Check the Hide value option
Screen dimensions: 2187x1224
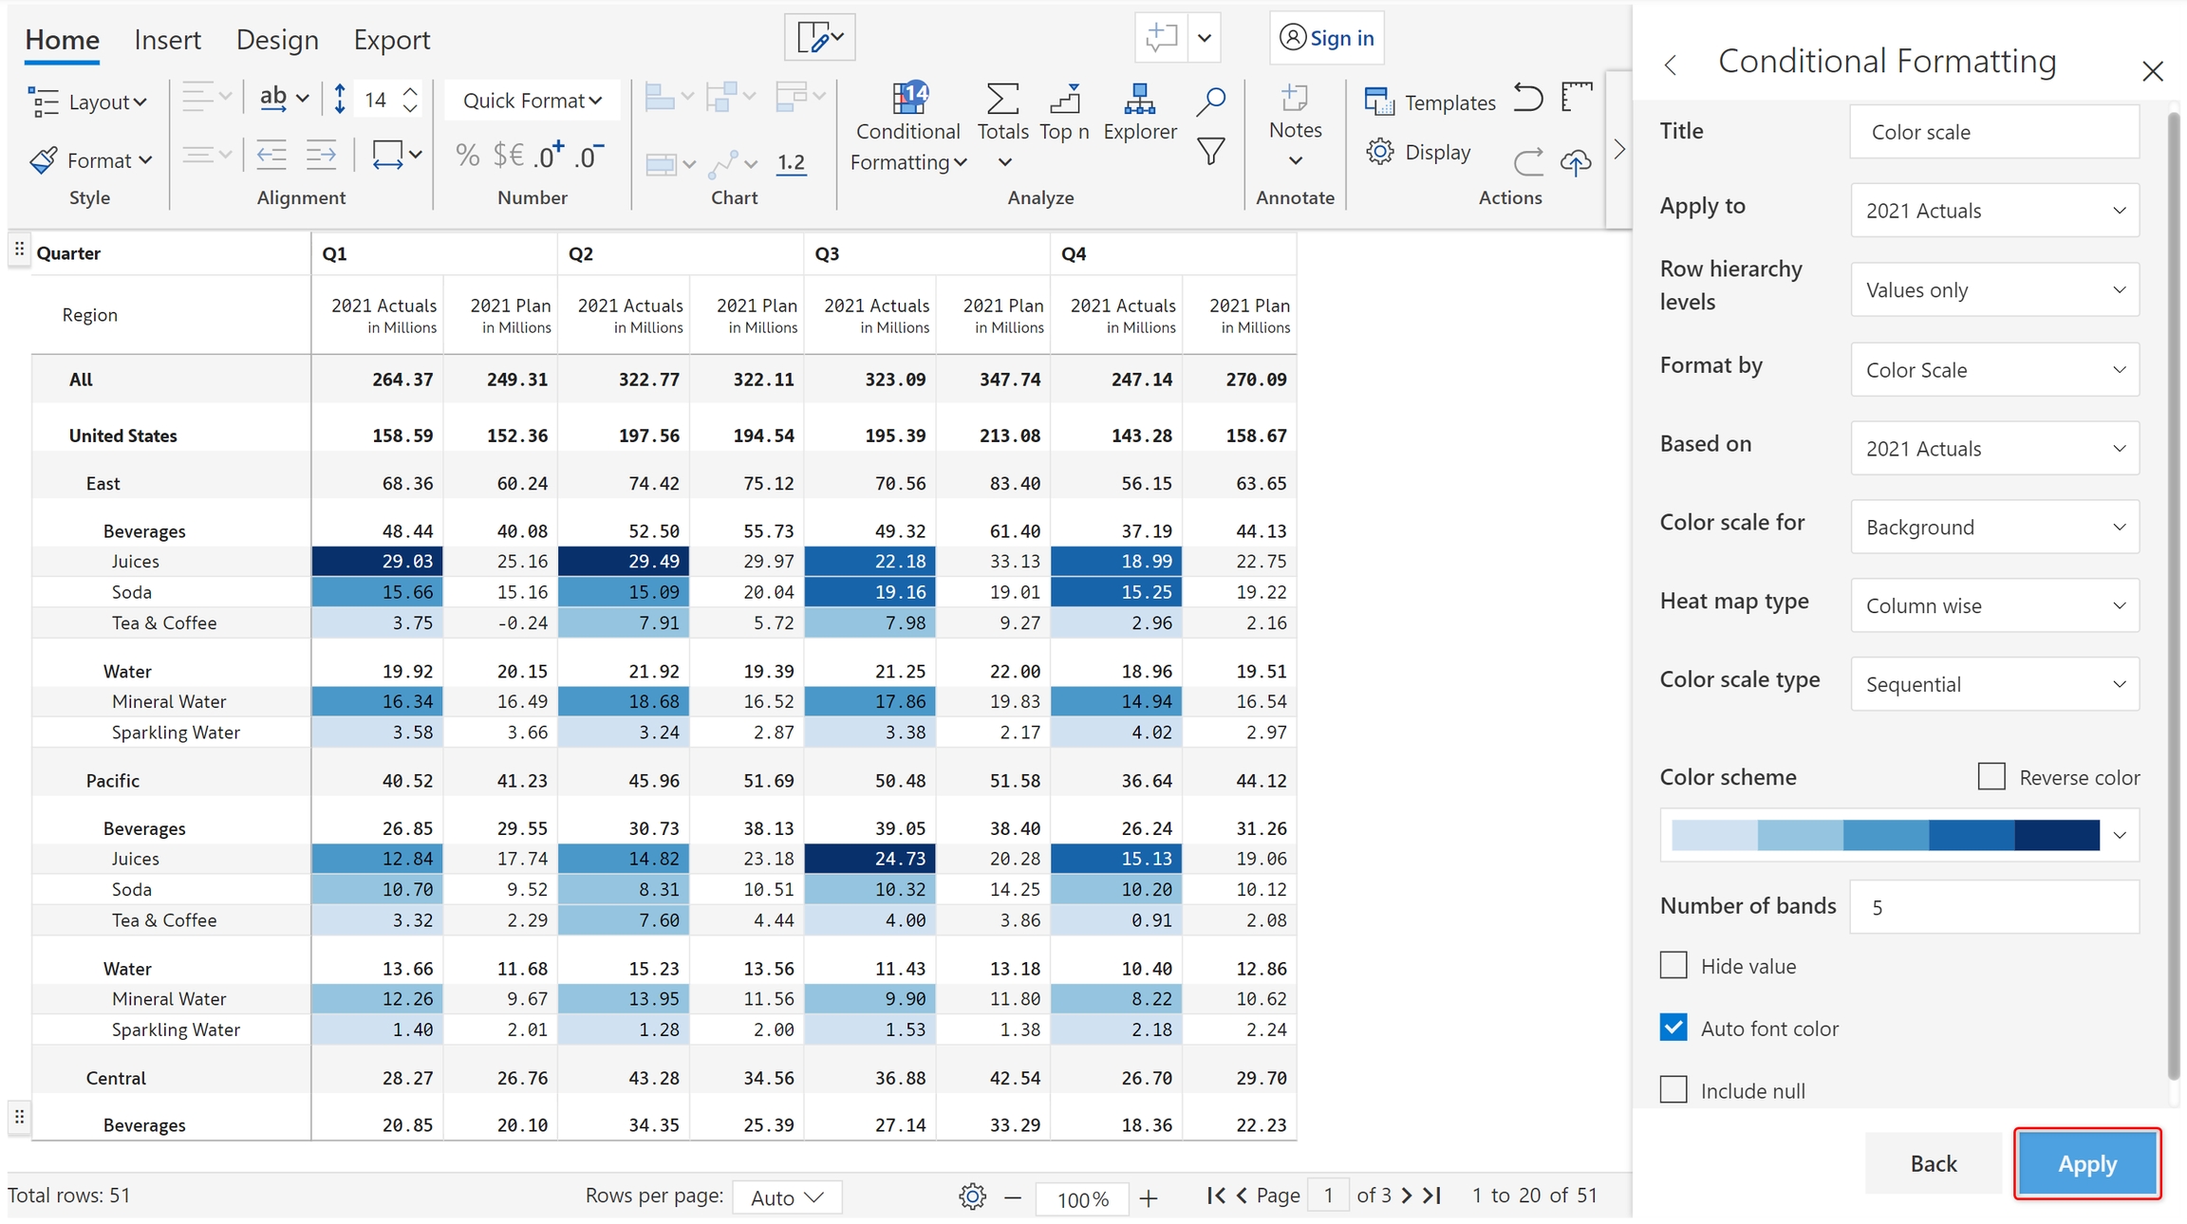click(x=1673, y=965)
